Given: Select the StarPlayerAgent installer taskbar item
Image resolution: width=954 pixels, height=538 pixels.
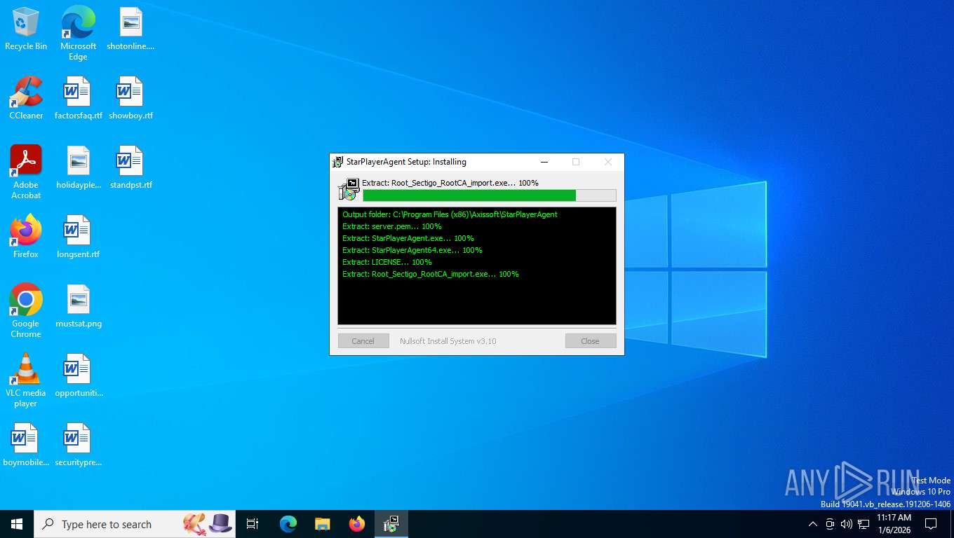Looking at the screenshot, I should (x=391, y=524).
